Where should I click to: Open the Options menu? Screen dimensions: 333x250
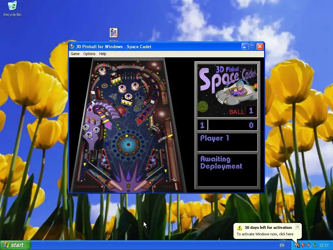click(x=89, y=54)
